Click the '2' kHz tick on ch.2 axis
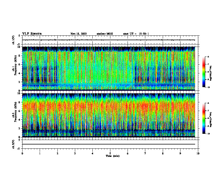223x172 pixels. (x=19, y=128)
